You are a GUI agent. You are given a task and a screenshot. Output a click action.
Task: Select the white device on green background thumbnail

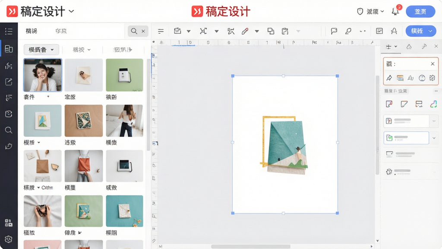coord(125,75)
